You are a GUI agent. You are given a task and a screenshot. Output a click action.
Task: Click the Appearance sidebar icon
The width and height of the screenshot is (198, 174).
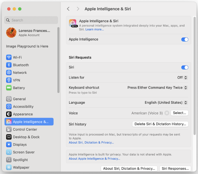pos(9,114)
